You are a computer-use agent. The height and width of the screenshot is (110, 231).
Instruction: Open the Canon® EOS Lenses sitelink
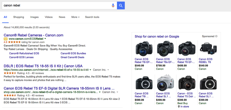(21, 57)
